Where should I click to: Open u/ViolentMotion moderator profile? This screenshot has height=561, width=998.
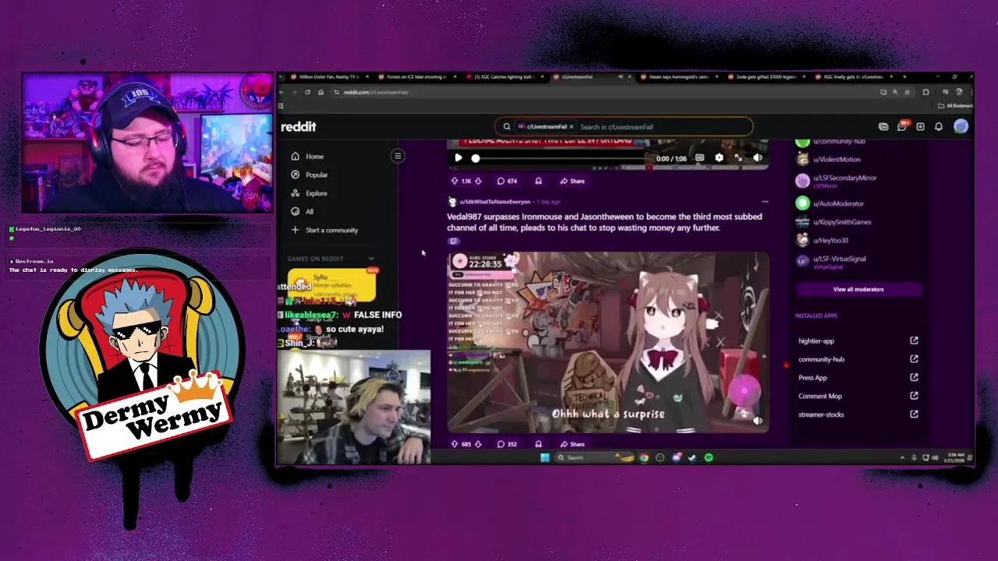(837, 160)
